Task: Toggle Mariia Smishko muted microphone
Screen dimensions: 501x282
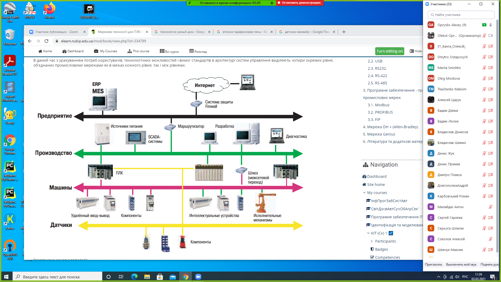Action: [484, 68]
